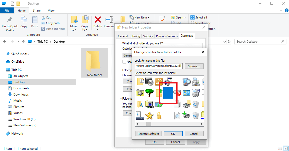Select the printer with green plus icon
Image resolution: width=289 pixels, height=151 pixels.
[x=186, y=115]
